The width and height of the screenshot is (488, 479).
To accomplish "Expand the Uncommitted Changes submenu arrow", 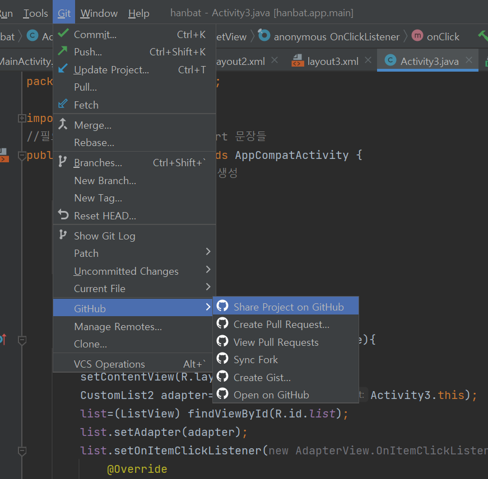I will point(208,269).
